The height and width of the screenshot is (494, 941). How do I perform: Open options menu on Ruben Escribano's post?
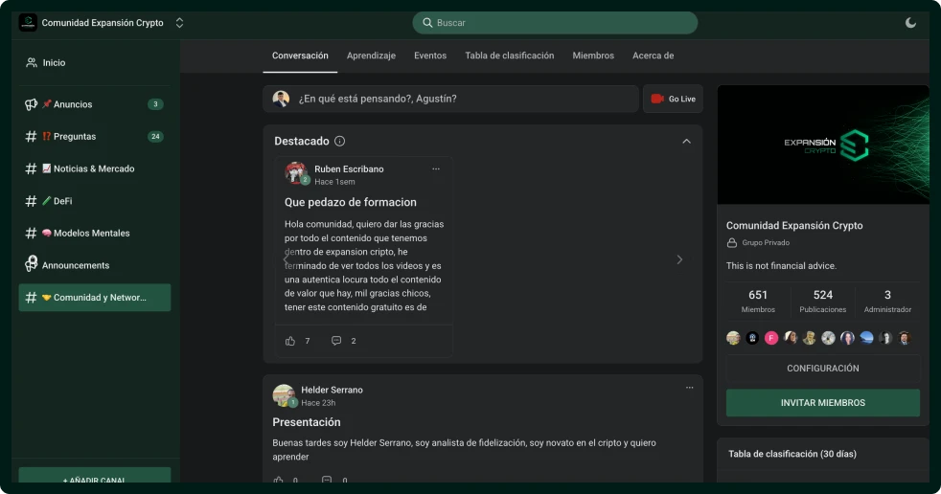click(436, 169)
